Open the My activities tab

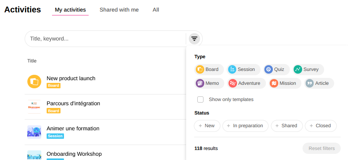coord(70,10)
